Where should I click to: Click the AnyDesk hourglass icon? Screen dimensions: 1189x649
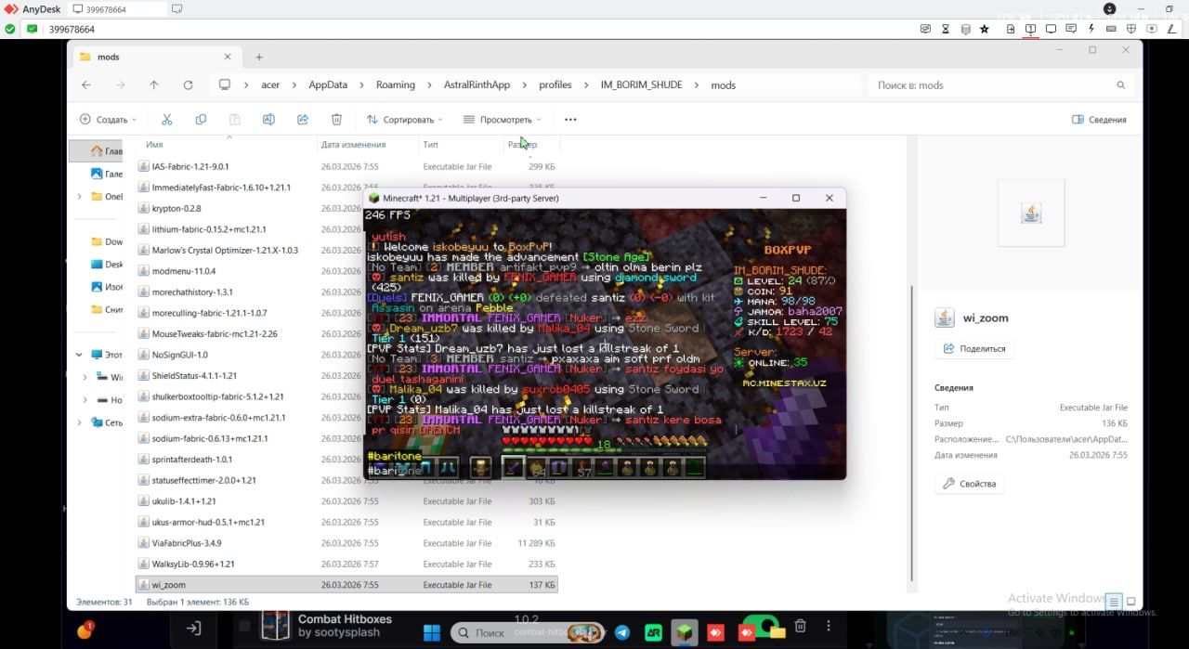pos(946,29)
